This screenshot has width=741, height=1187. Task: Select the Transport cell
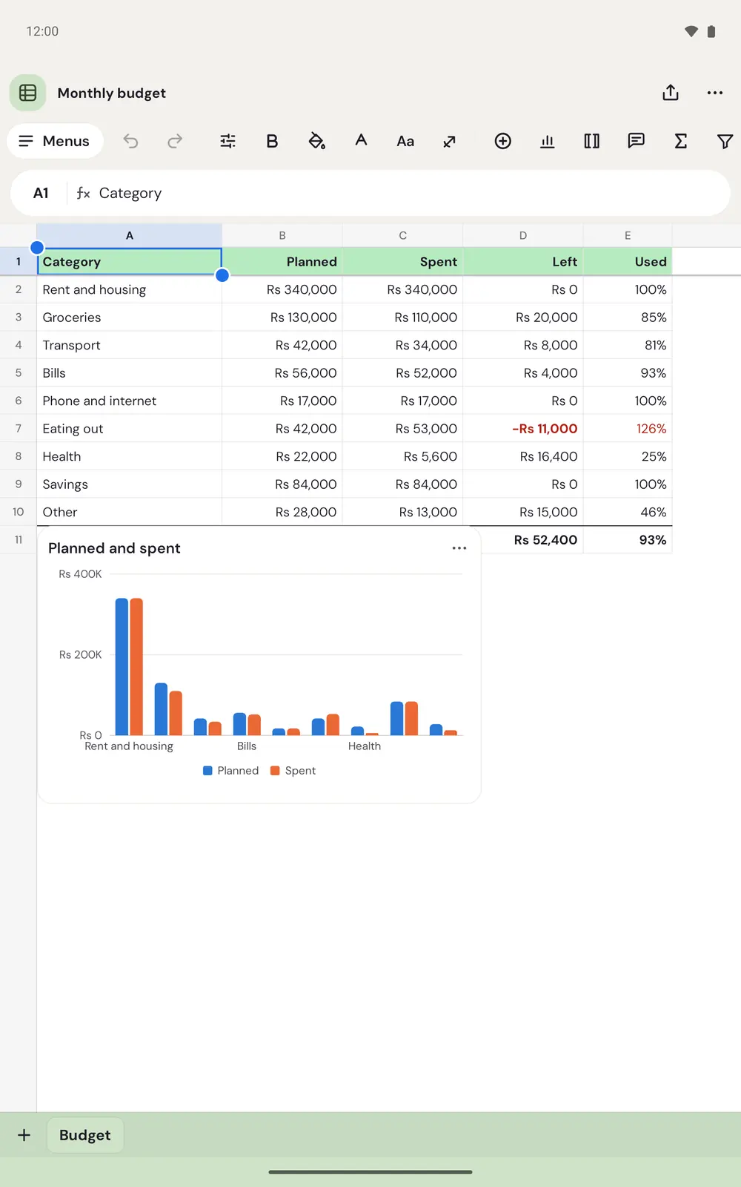pos(130,345)
